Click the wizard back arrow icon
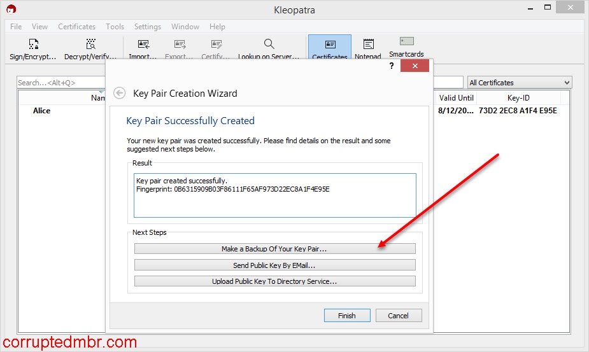 click(x=119, y=93)
